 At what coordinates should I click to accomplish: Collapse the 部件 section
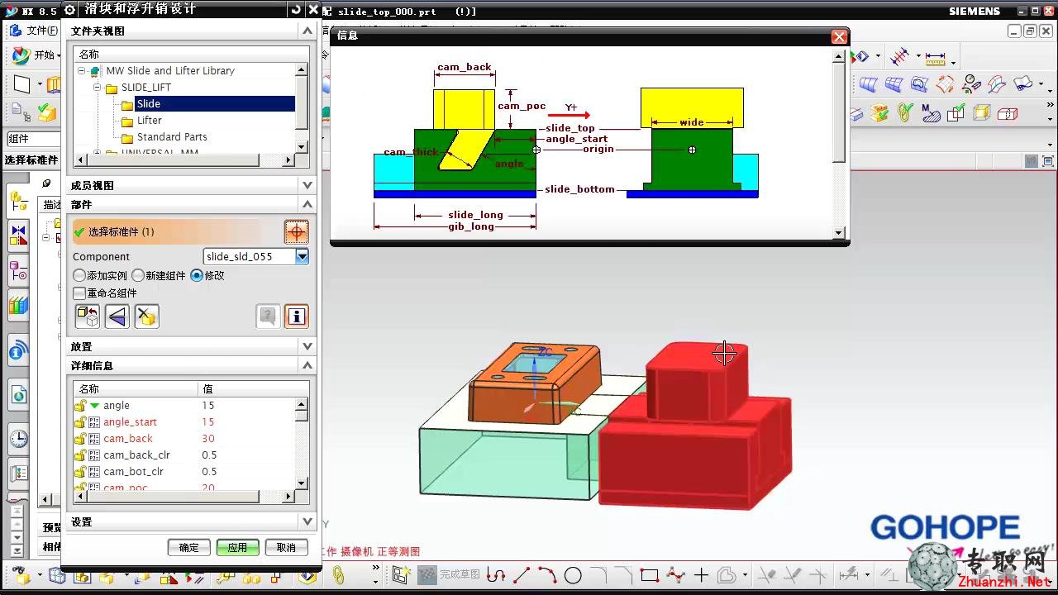[x=307, y=204]
